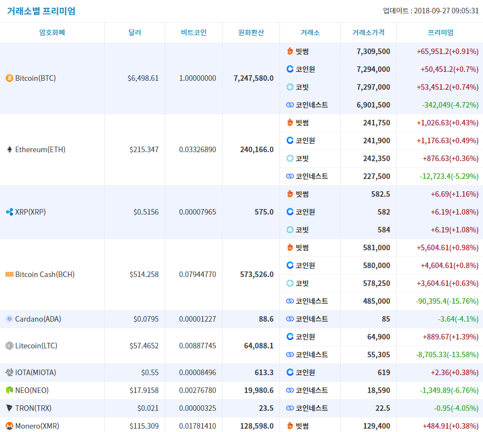Click the Ethereum diamond icon

[x=9, y=149]
